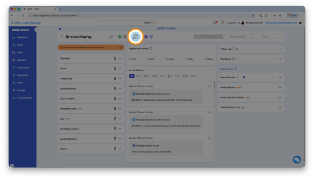The height and width of the screenshot is (179, 314).
Task: Open Setup Checklist in sidebar
Action: pos(22,98)
